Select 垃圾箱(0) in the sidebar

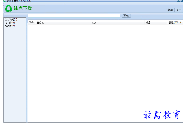point(10,26)
